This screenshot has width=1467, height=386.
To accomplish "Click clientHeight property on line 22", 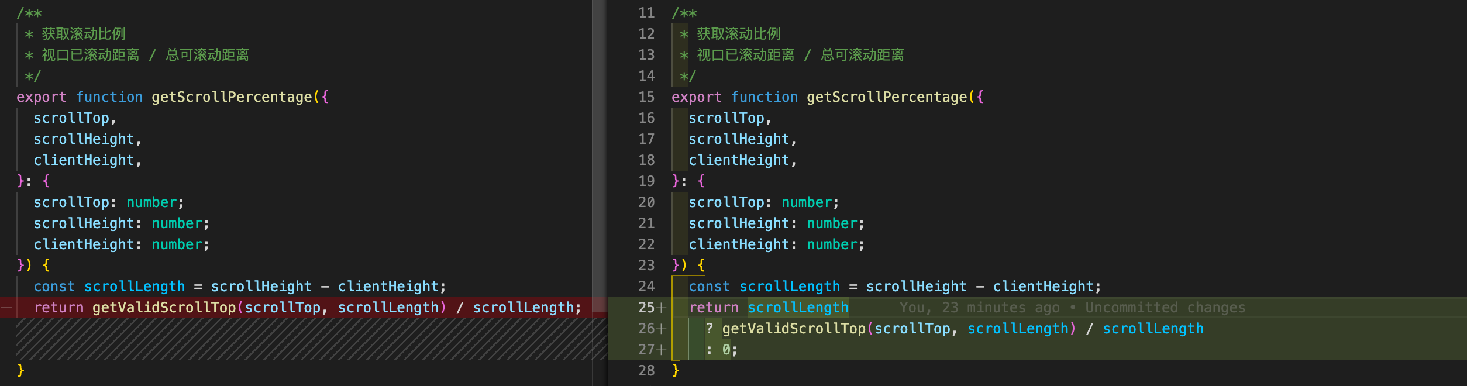I will tap(739, 244).
